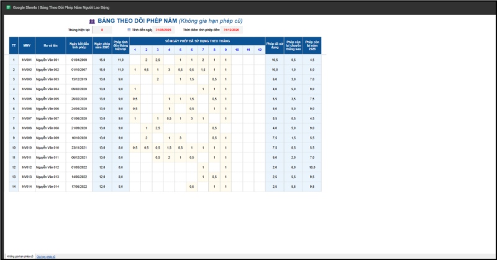Select the start date cell for NV010

point(78,147)
